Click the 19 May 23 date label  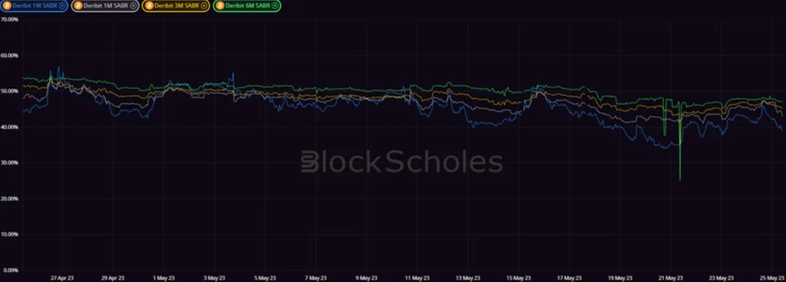[620, 278]
